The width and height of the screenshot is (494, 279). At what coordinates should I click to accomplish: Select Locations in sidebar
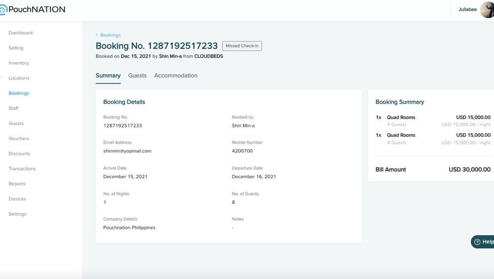[19, 78]
